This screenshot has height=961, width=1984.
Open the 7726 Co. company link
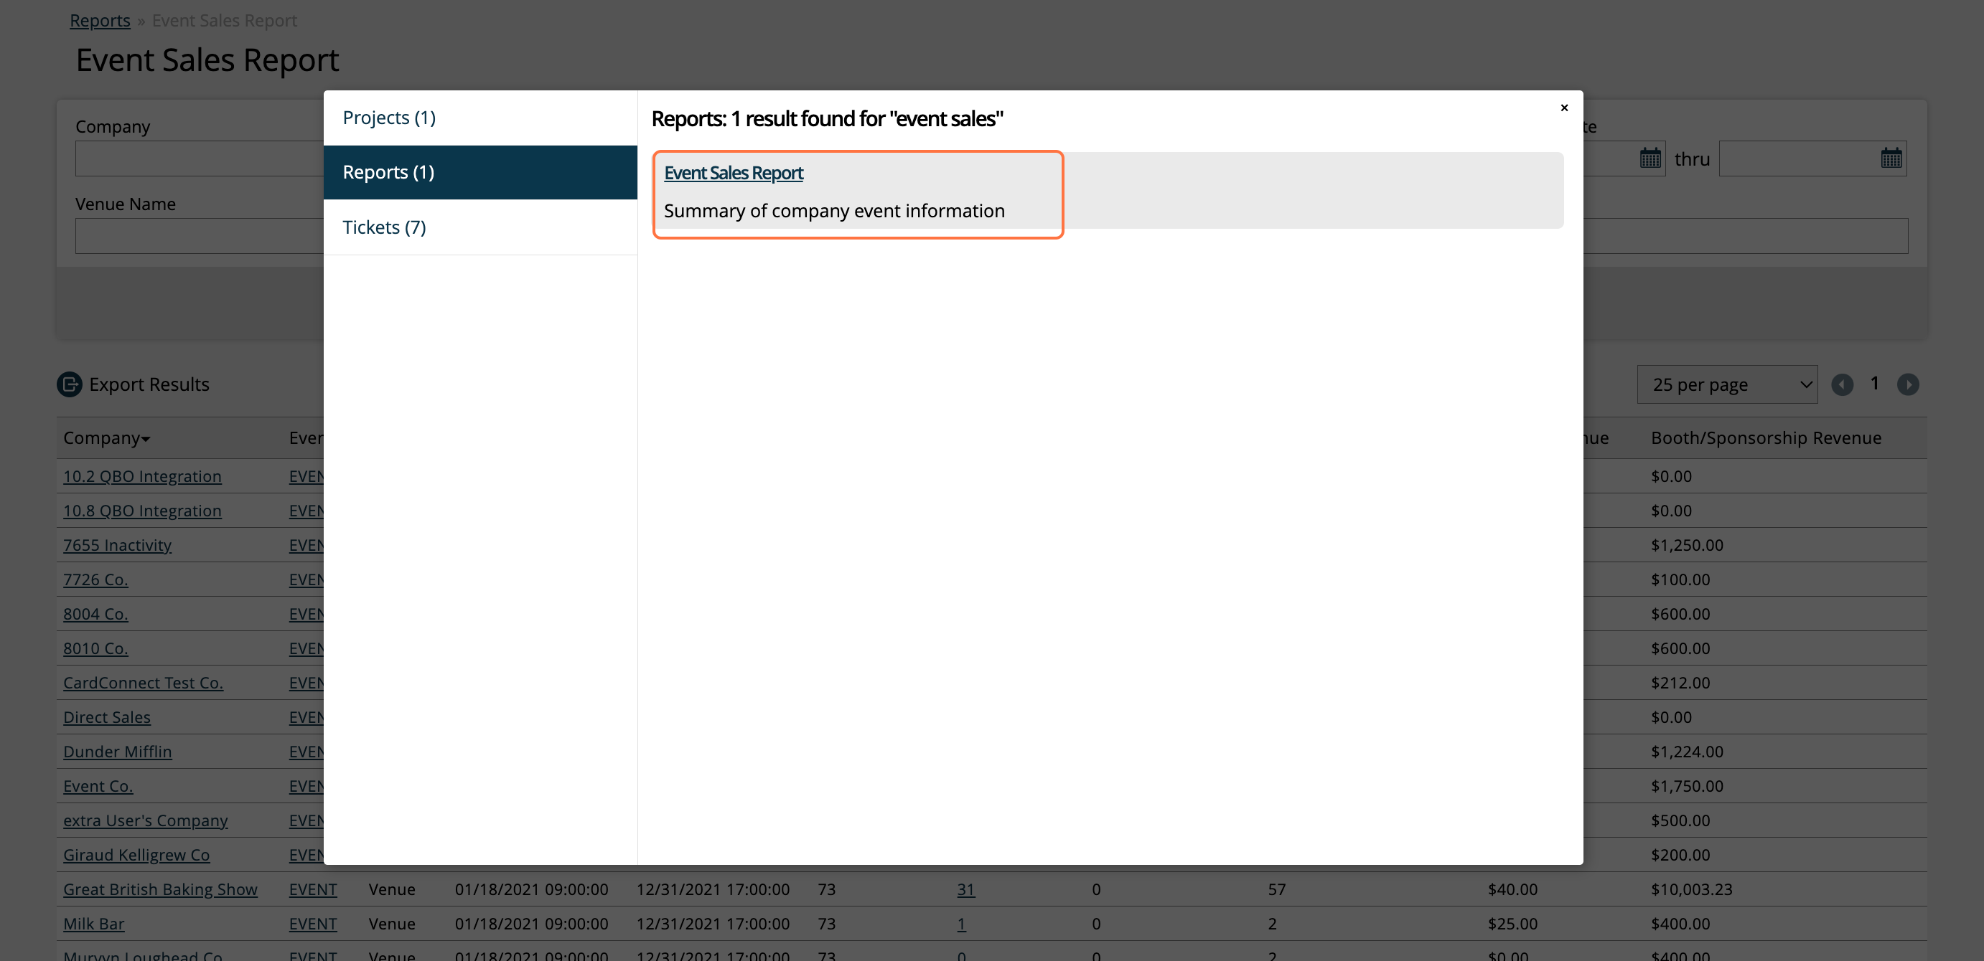coord(95,579)
